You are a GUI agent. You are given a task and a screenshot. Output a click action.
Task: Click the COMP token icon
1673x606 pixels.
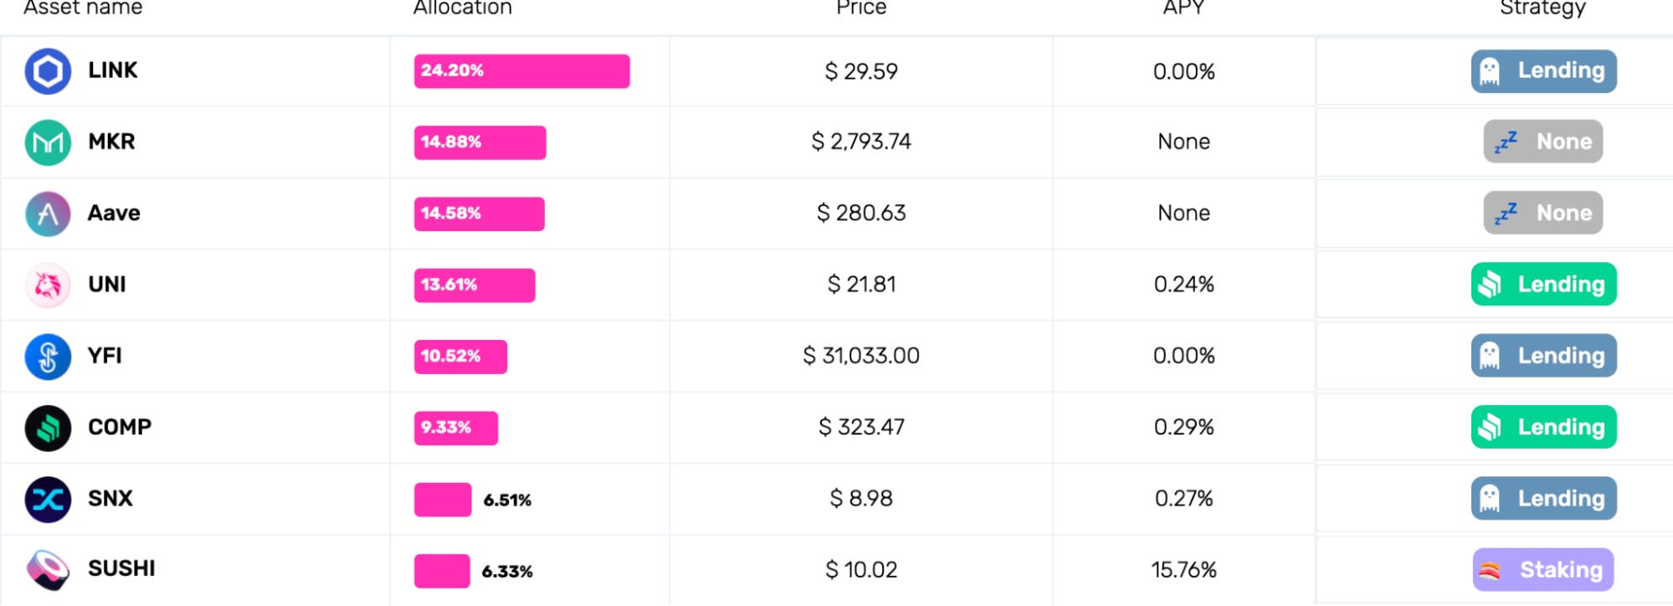(48, 428)
